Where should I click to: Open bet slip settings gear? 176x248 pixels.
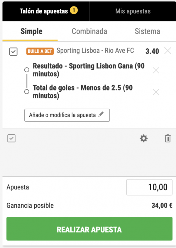[143, 138]
